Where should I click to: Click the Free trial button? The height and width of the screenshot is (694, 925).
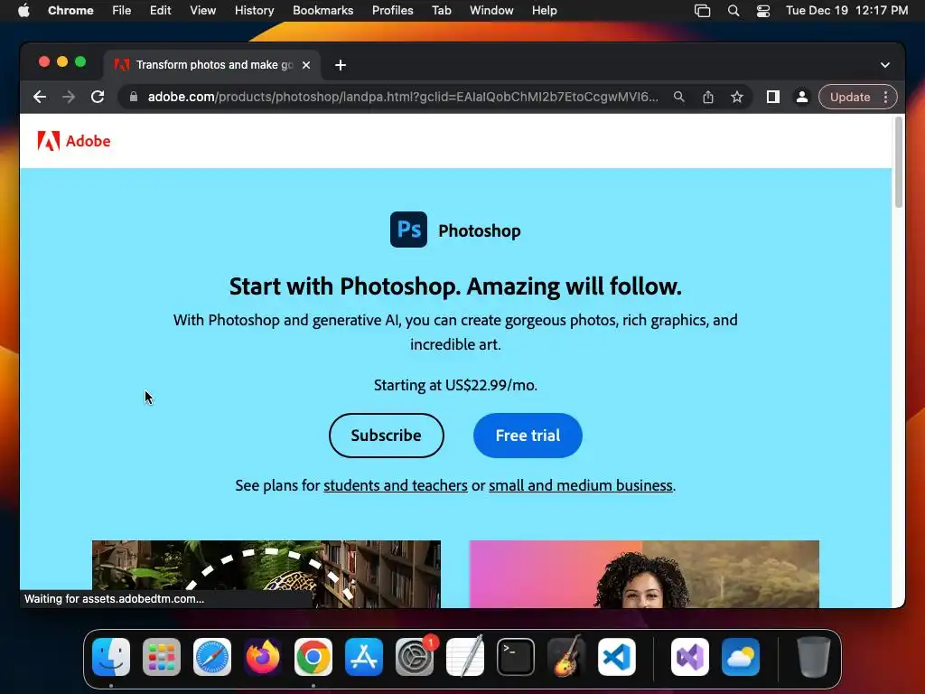click(x=528, y=436)
